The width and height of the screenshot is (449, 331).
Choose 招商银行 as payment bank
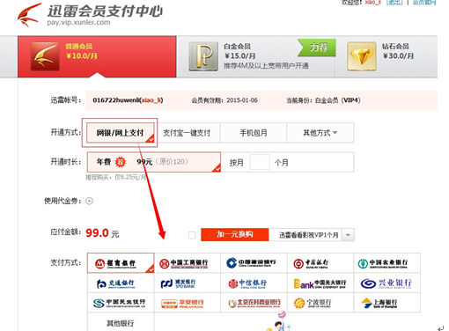(x=121, y=263)
